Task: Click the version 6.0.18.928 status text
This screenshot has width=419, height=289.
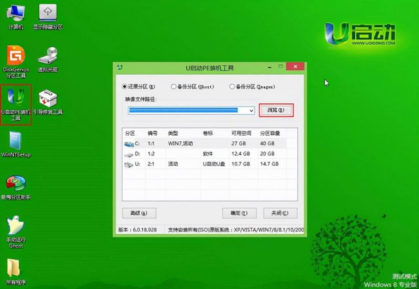Action: click(x=137, y=230)
